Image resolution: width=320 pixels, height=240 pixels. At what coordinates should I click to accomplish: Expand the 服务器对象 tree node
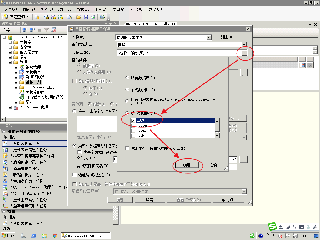coord(10,52)
